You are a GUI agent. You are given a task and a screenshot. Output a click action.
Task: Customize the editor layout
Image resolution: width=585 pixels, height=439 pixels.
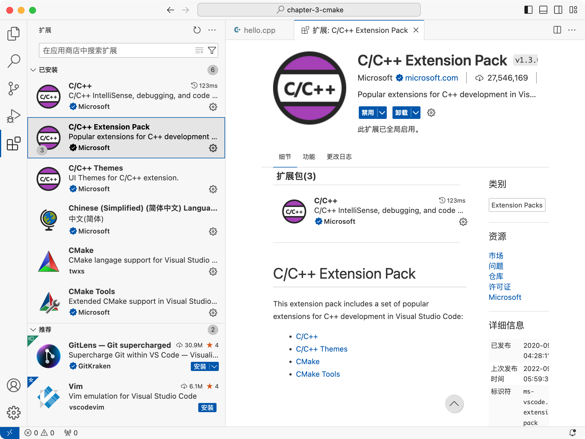[x=573, y=10]
